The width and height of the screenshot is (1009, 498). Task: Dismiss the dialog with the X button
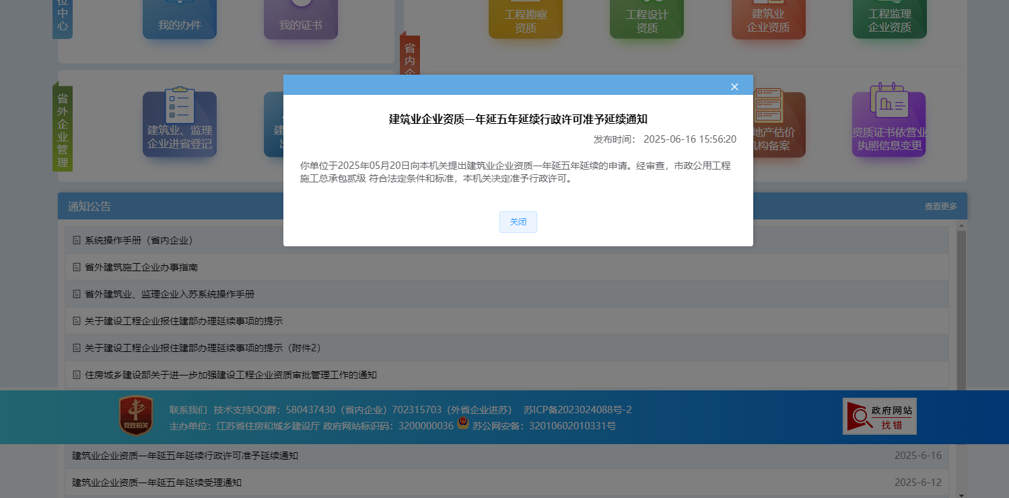[x=734, y=86]
